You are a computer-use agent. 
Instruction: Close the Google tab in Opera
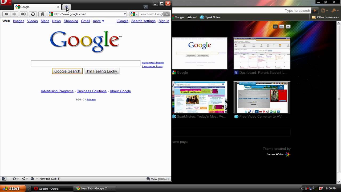[58, 7]
